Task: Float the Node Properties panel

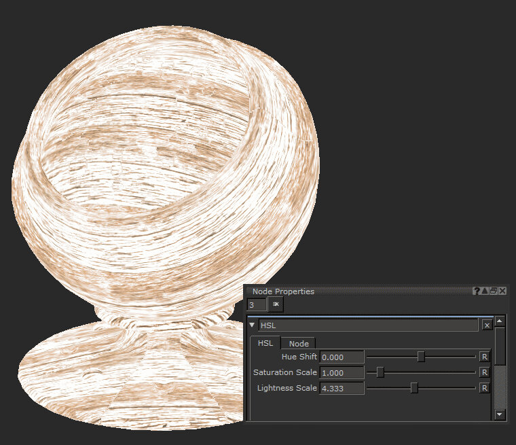Action: (x=494, y=291)
